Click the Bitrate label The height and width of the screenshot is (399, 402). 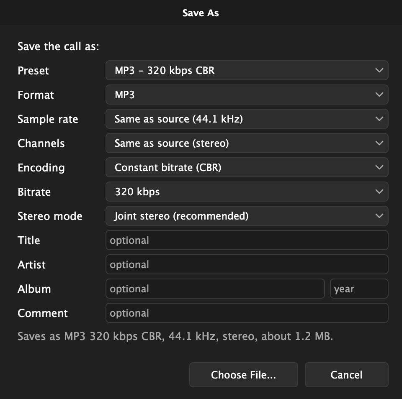[x=34, y=192]
